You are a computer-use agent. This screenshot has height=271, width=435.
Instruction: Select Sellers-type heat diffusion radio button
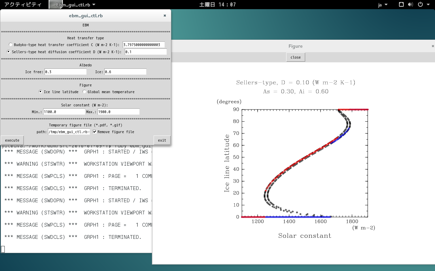click(x=9, y=52)
